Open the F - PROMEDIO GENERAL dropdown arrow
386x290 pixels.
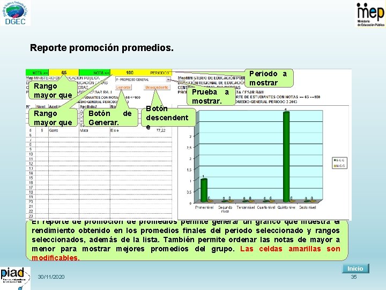coord(168,79)
